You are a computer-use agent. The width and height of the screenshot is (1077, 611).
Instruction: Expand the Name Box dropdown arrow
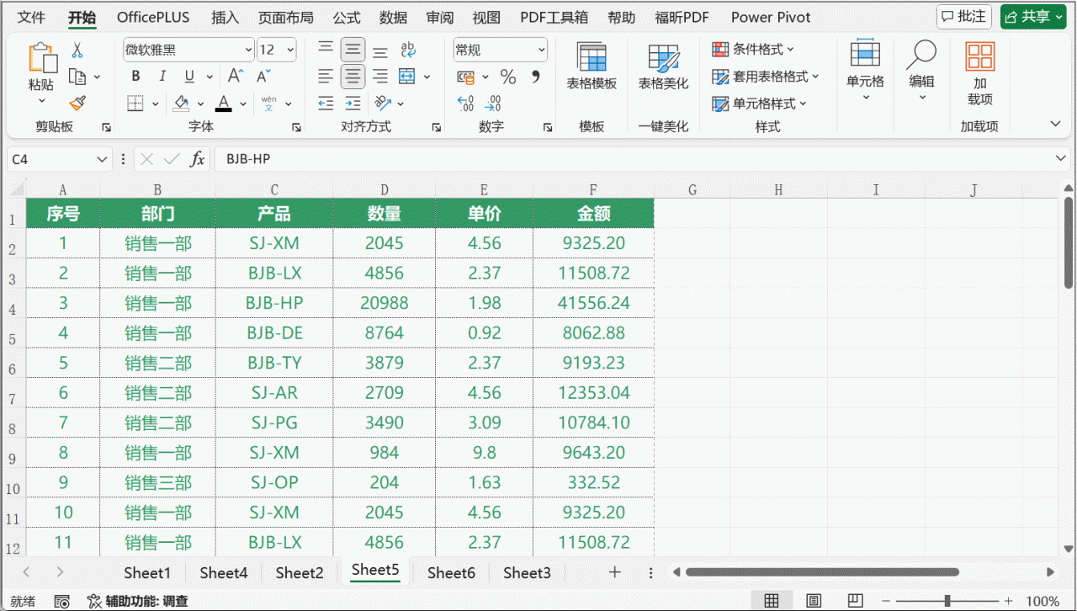[102, 158]
